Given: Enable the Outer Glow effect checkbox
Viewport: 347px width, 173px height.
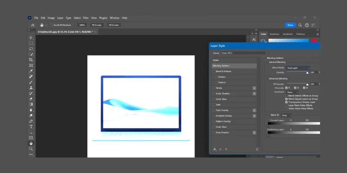Looking at the screenshot, I should [214, 127].
